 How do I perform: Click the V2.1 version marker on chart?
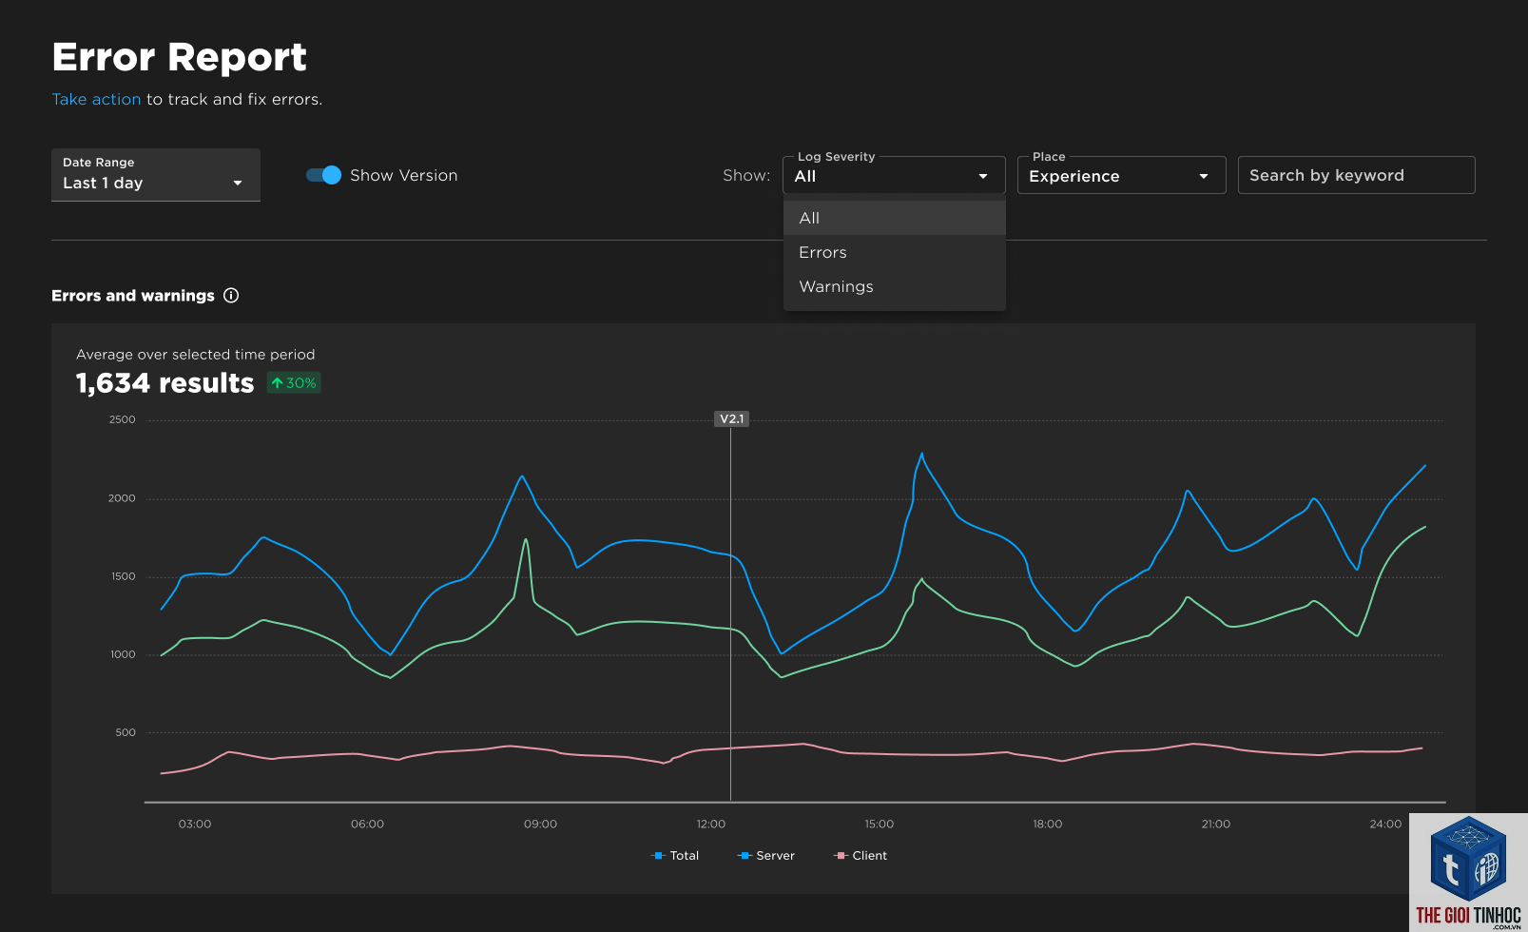click(731, 418)
